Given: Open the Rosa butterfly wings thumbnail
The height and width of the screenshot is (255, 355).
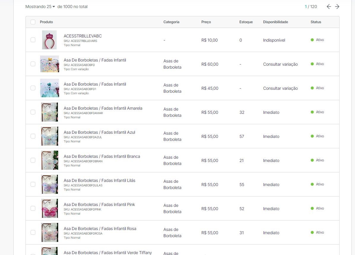Looking at the screenshot, I should coord(50,232).
